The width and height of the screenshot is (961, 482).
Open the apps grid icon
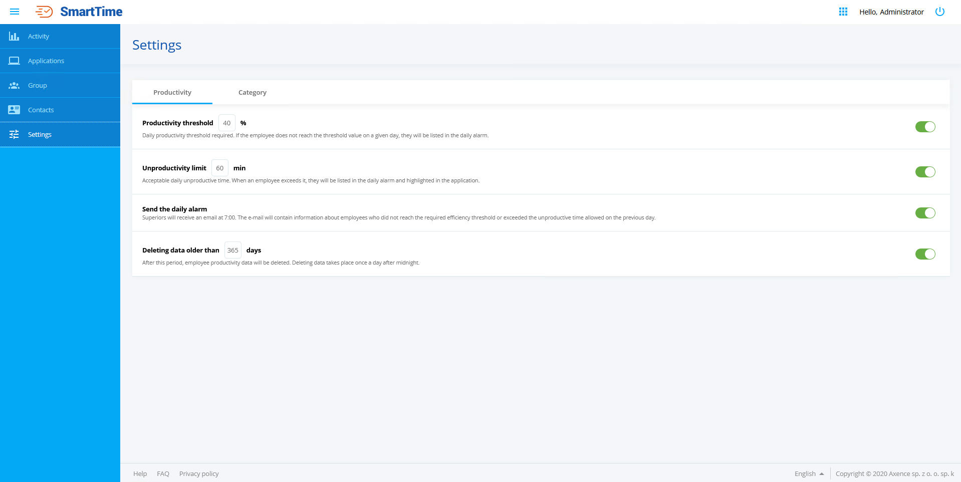click(x=843, y=12)
